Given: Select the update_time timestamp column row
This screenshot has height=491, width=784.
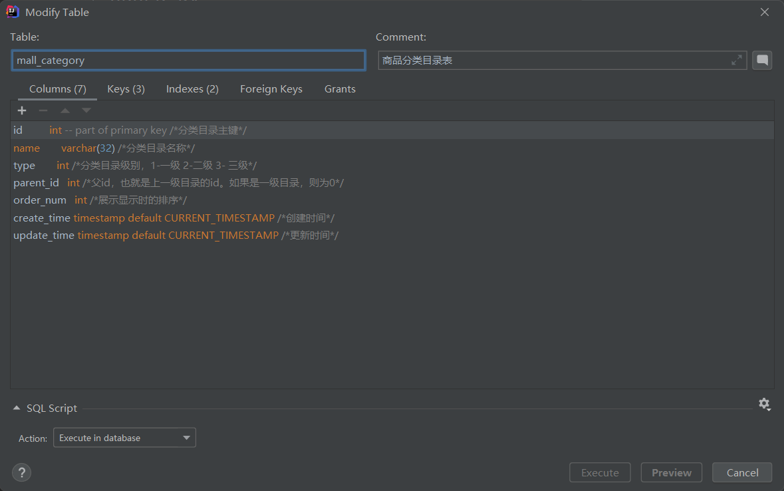Looking at the screenshot, I should click(392, 236).
